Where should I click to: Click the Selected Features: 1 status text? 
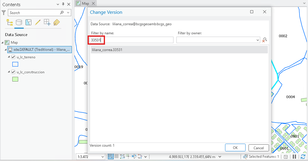pyautogui.click(x=264, y=157)
